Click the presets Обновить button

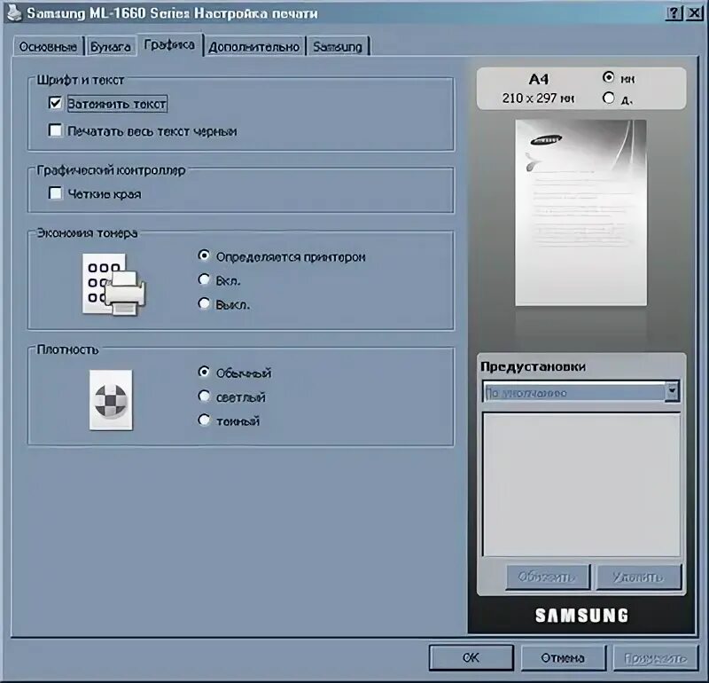point(547,577)
